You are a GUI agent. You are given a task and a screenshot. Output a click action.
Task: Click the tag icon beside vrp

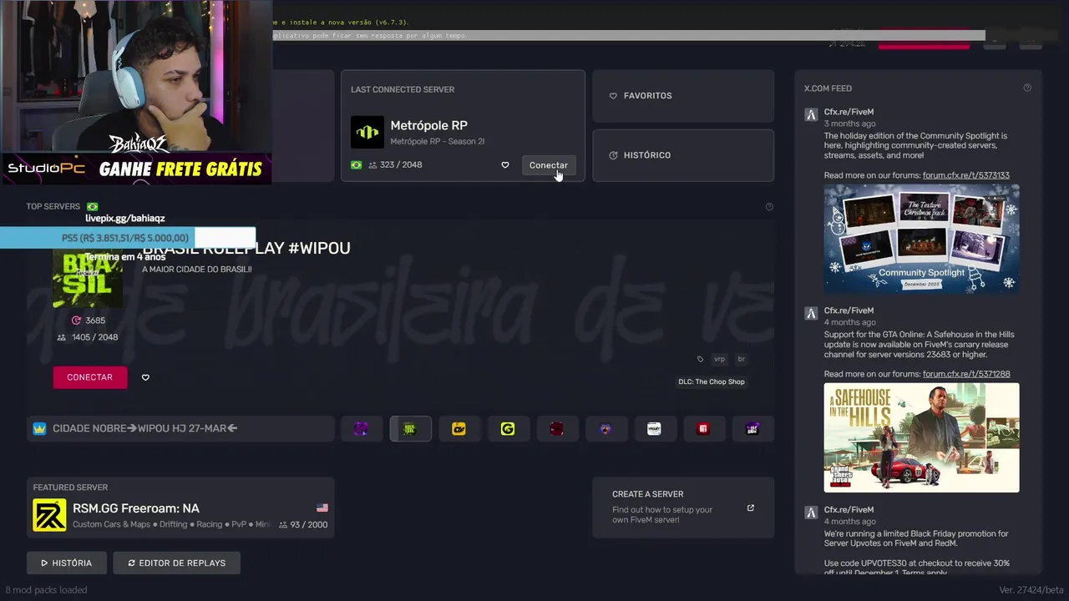[x=700, y=359]
